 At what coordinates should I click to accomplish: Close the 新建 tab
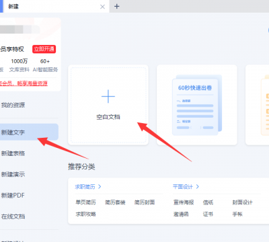[x=102, y=7]
